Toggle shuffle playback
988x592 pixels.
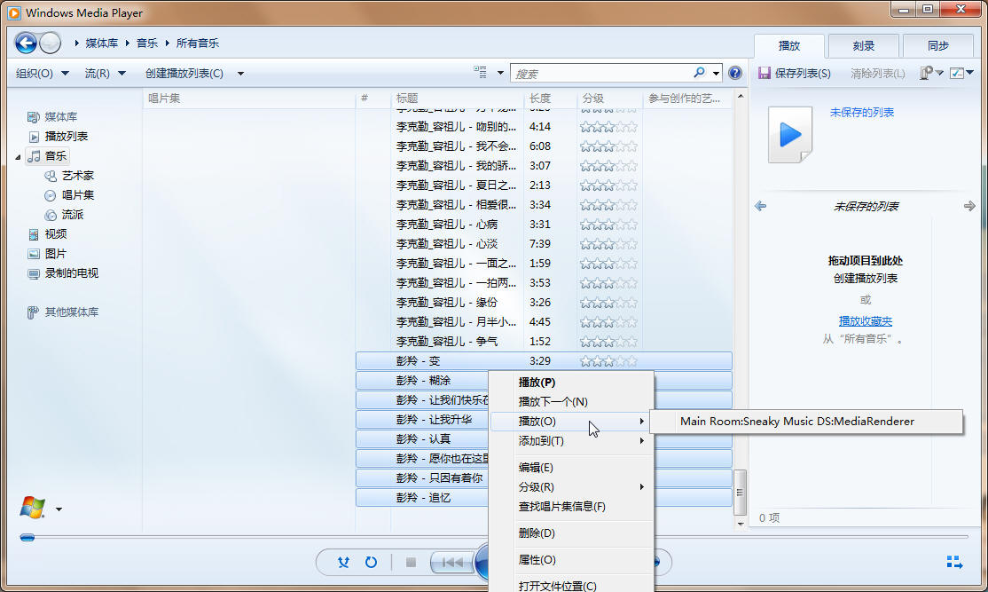point(343,562)
